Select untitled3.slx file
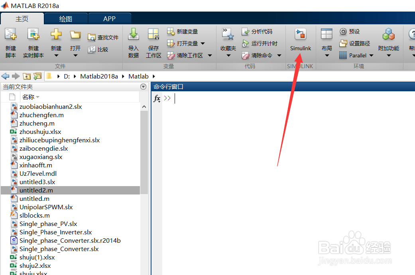Screen dimensions: 415x275 pyautogui.click(x=37, y=182)
